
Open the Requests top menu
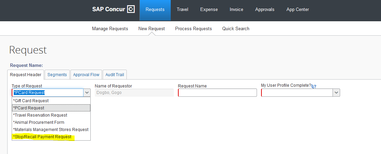(155, 10)
